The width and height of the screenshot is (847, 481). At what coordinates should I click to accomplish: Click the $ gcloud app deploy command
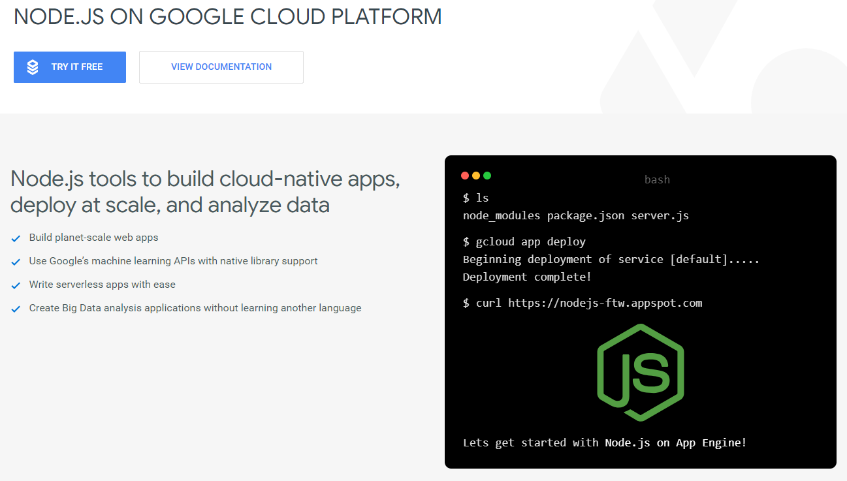pyautogui.click(x=524, y=241)
